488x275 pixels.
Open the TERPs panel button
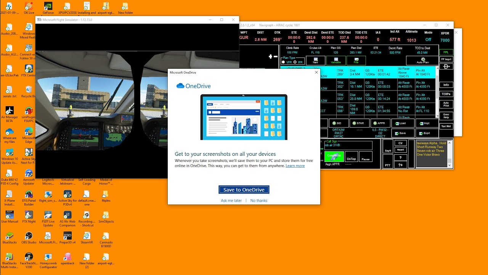point(446,94)
